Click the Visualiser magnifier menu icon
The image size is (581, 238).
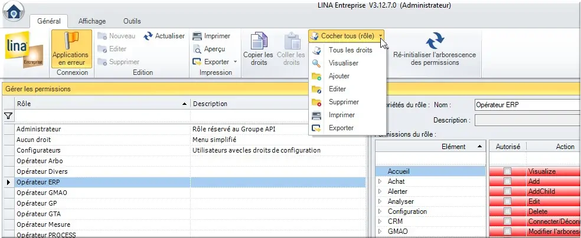317,63
